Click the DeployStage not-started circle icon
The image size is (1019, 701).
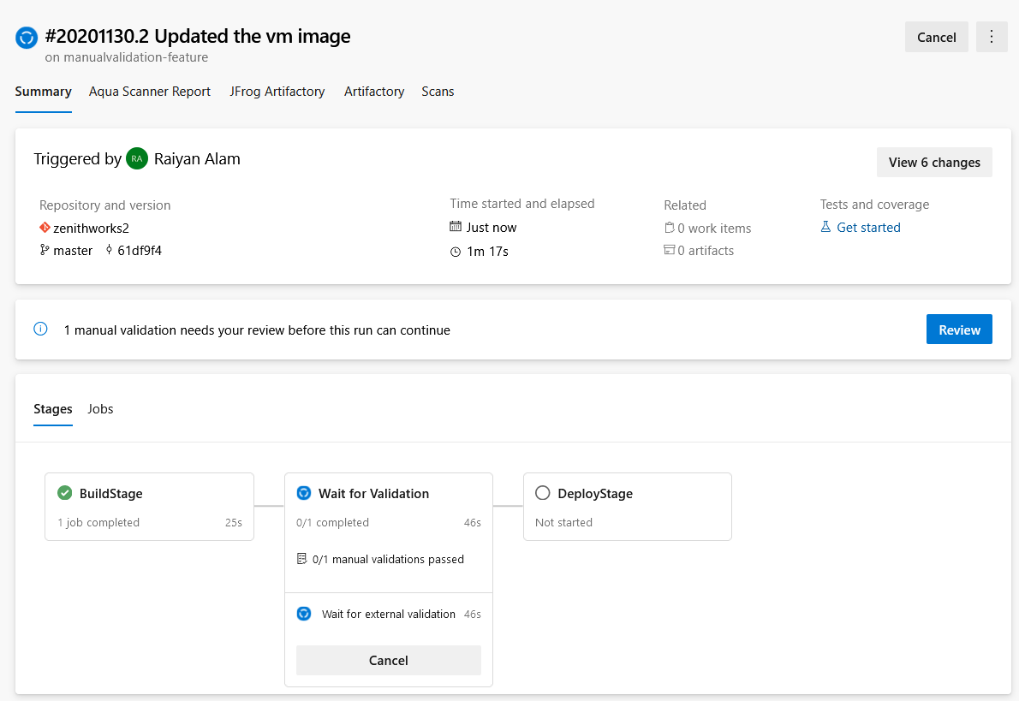click(x=542, y=493)
